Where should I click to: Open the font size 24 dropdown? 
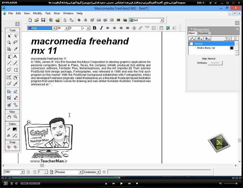click(x=67, y=28)
